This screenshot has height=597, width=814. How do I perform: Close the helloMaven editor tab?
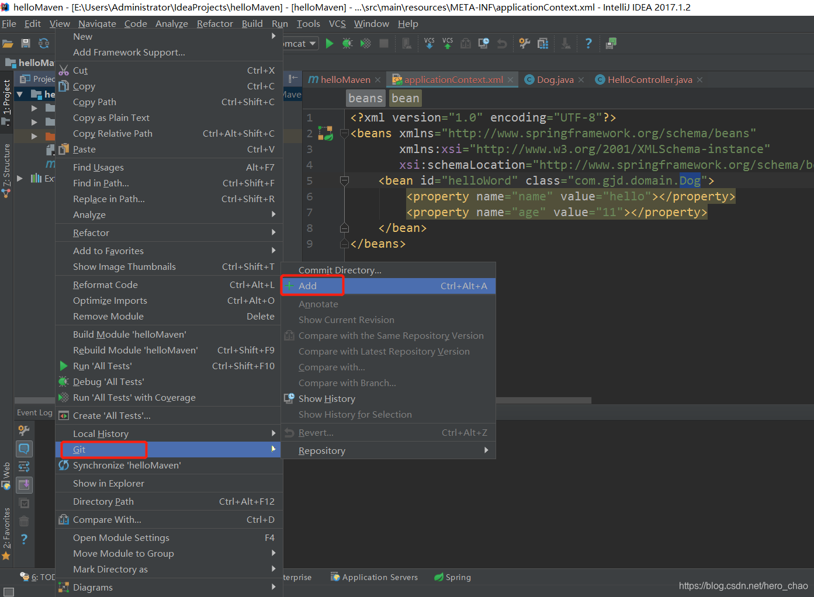378,80
